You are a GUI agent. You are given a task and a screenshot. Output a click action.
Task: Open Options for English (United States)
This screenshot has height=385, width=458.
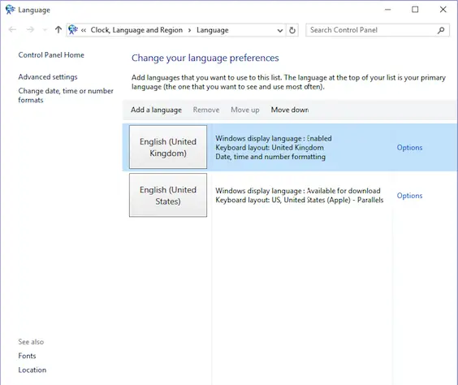point(409,196)
